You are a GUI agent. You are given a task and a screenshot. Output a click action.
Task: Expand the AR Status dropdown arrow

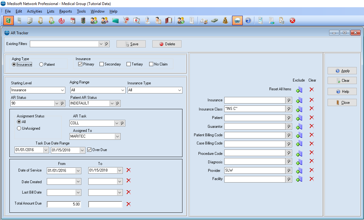click(57, 103)
